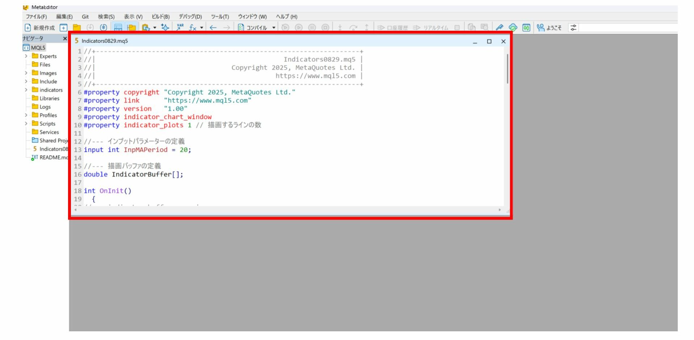Viewport: 694px width, 340px height.
Task: Open the デバッグ(D) menu
Action: pos(190,17)
